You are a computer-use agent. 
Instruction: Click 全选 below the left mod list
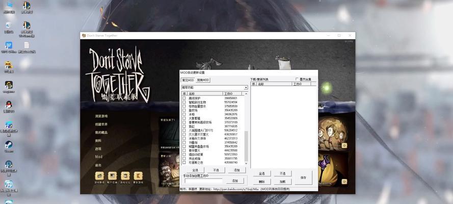[x=195, y=170]
